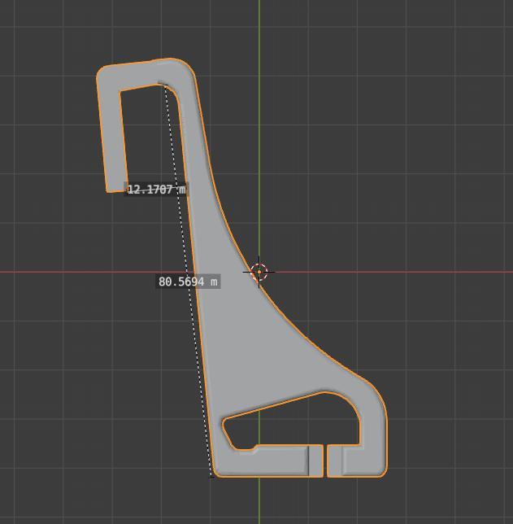Screen dimensions: 513x524
Task: Click the dotted ruler line below the 80.5694 label
Action: [x=201, y=382]
